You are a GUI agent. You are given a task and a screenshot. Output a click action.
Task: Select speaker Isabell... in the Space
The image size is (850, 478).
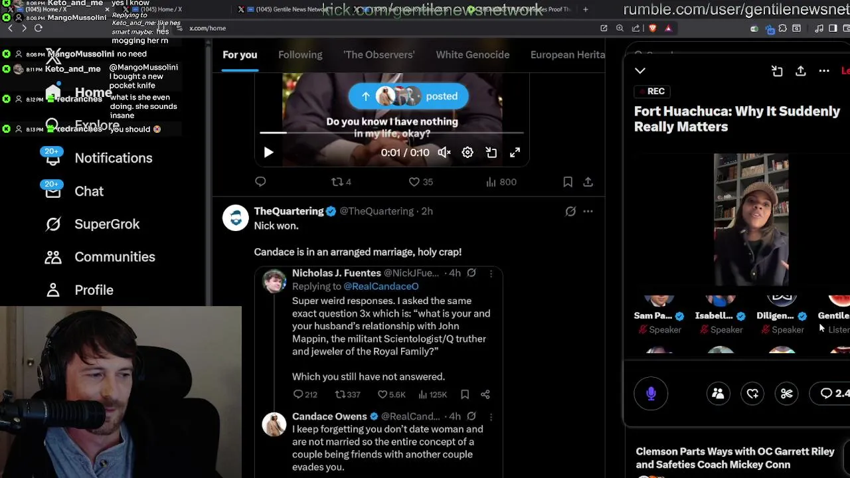coord(721,317)
